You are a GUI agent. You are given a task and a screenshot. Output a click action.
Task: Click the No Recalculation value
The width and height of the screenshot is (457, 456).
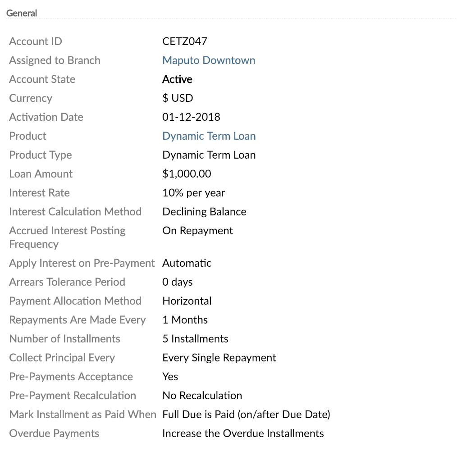[202, 395]
